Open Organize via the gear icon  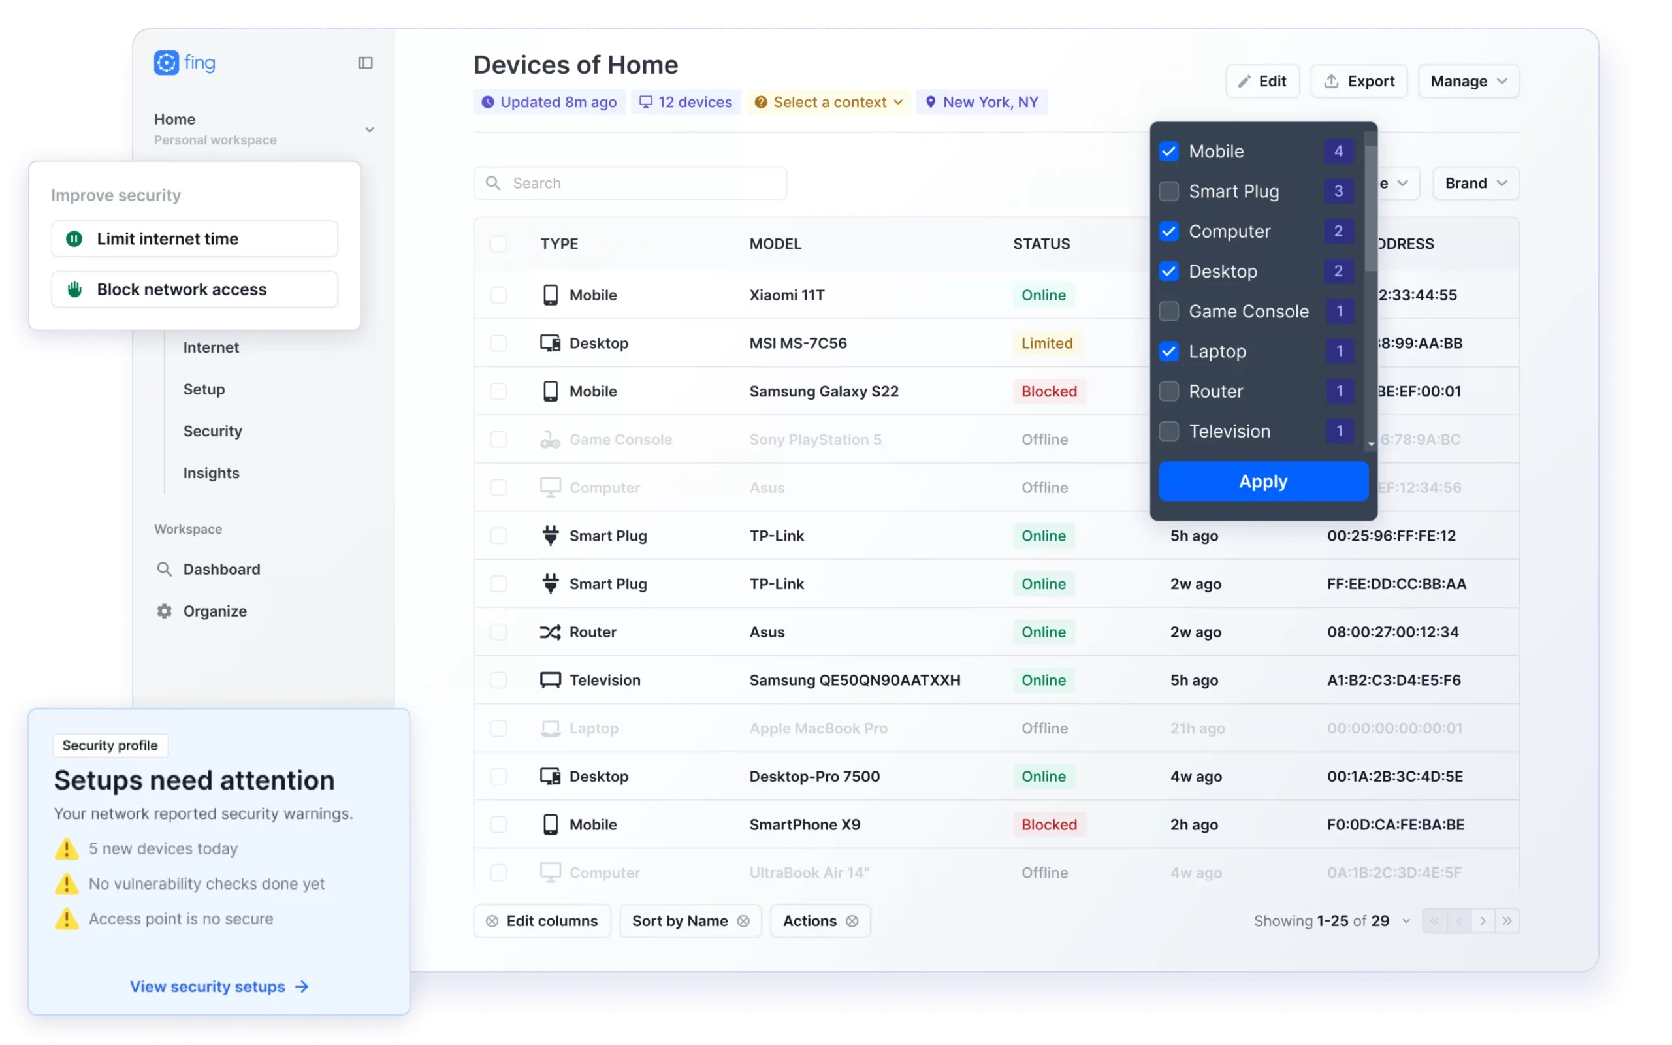[164, 611]
